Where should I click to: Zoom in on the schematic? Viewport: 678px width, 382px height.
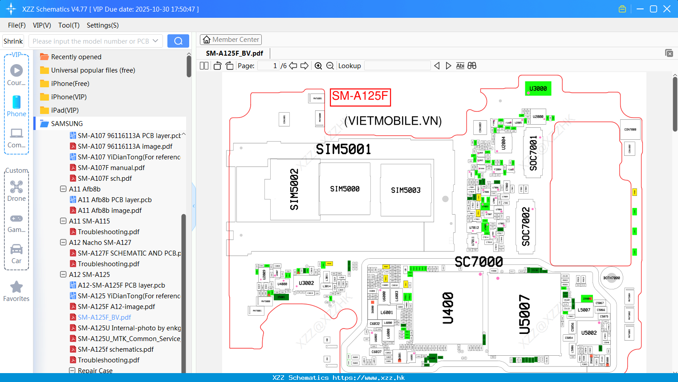[318, 65]
